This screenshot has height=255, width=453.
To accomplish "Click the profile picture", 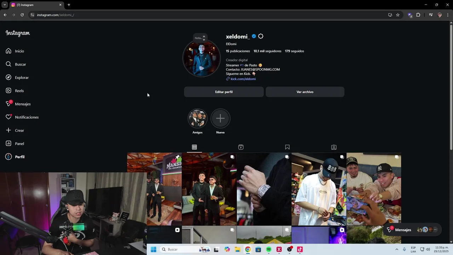I will (x=201, y=58).
